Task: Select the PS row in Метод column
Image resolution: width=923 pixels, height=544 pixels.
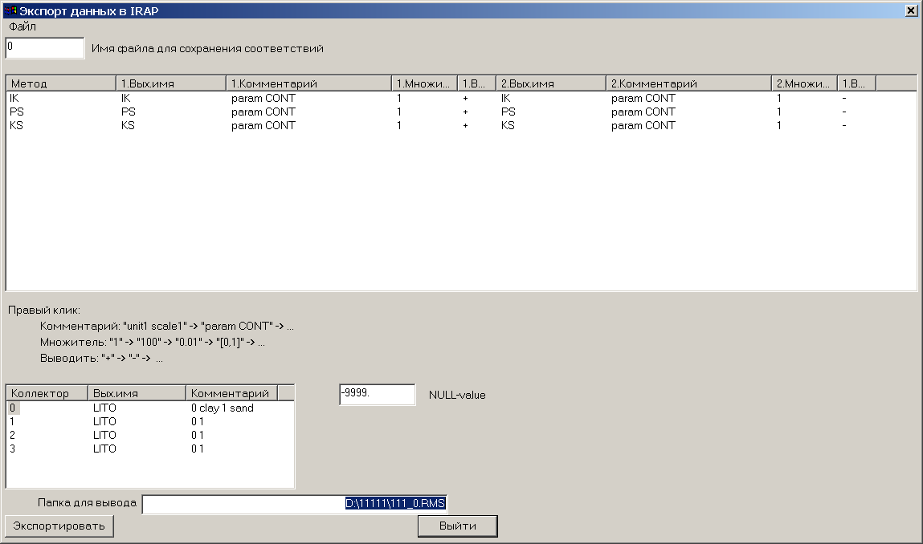Action: (17, 112)
